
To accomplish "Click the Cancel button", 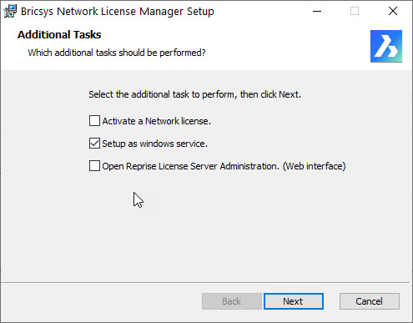I will point(370,301).
